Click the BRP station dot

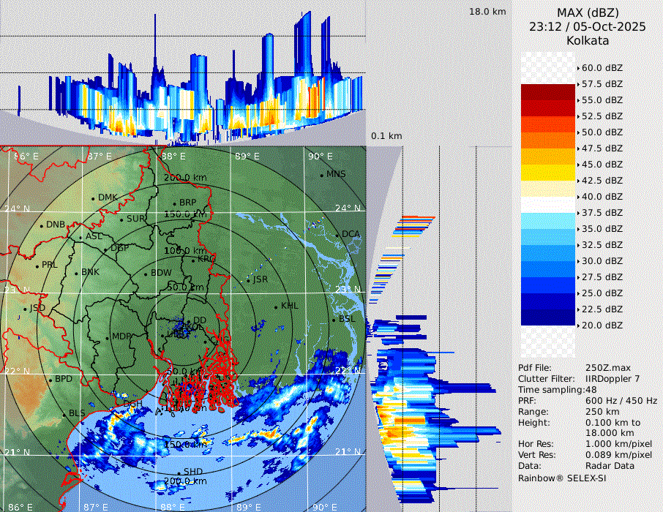(x=174, y=203)
